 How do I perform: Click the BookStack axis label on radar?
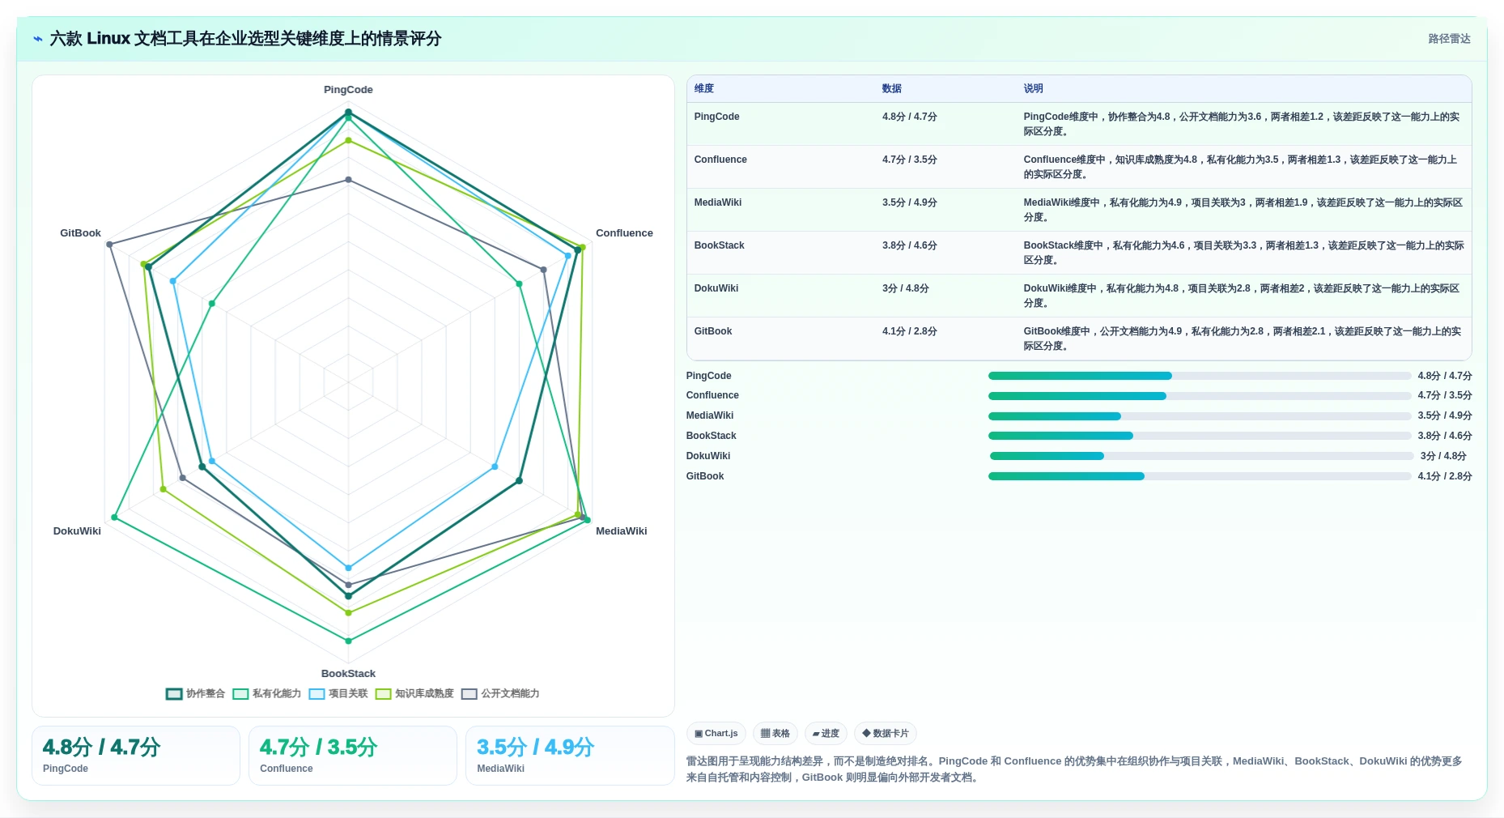click(x=348, y=674)
